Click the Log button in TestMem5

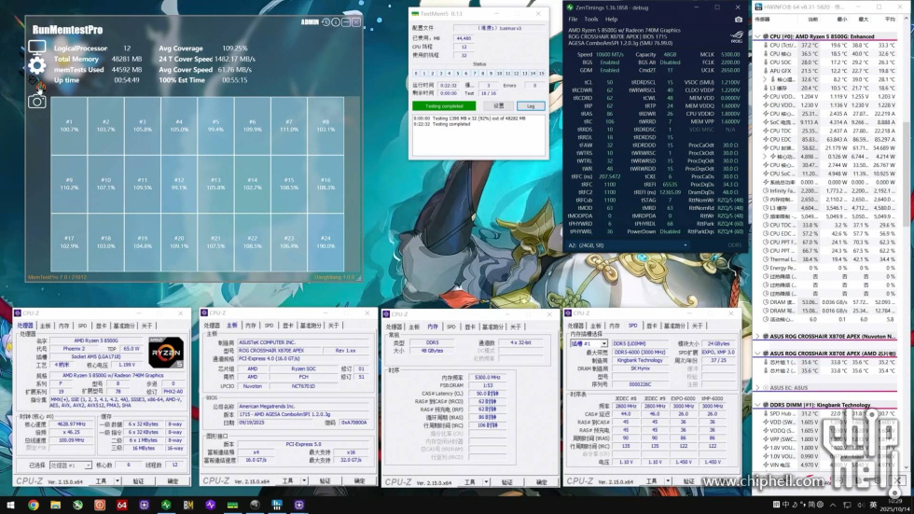tap(531, 106)
